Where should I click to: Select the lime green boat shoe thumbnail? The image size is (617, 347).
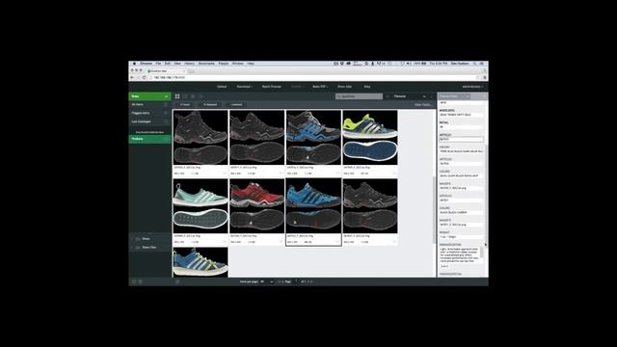coord(370,137)
